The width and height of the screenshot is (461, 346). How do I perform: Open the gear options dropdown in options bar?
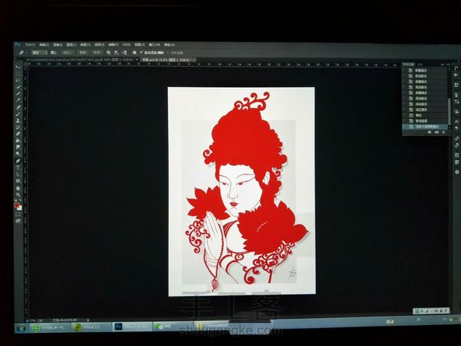tap(134, 52)
